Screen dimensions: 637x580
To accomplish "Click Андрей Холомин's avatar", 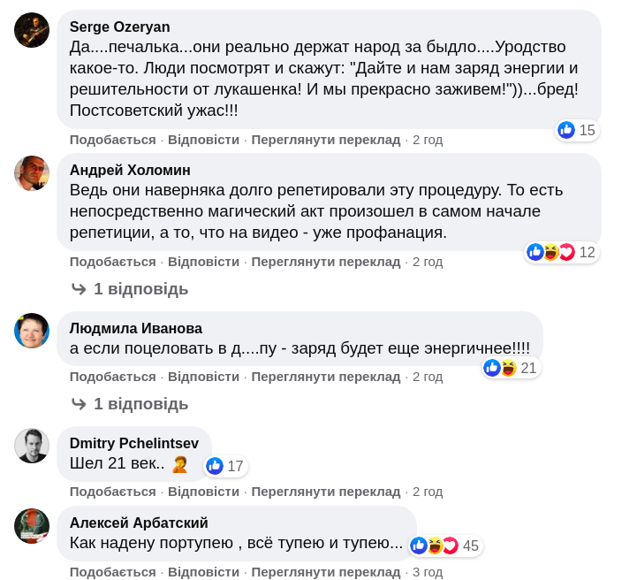I will [32, 173].
